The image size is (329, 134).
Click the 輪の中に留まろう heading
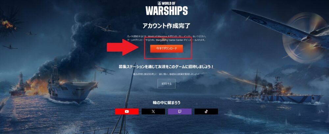click(x=166, y=103)
